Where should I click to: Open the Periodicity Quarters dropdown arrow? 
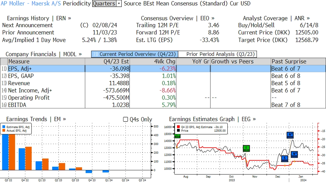pos(119,4)
